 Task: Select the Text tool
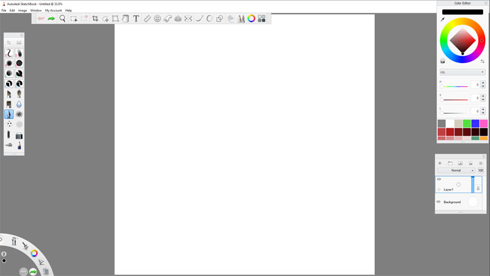(136, 18)
